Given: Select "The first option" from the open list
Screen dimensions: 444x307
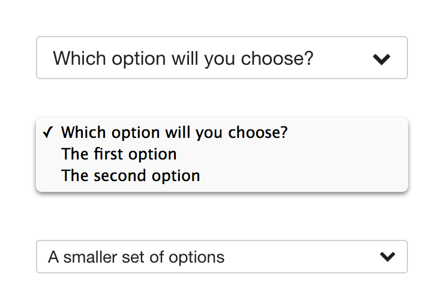Looking at the screenshot, I should pos(119,154).
